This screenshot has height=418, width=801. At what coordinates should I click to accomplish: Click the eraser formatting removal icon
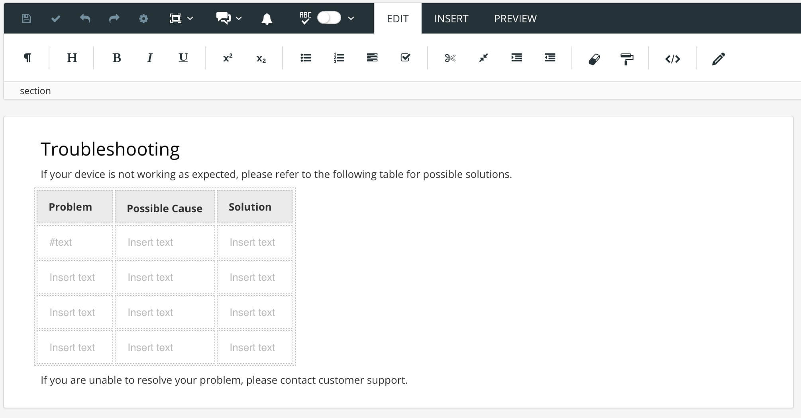594,59
